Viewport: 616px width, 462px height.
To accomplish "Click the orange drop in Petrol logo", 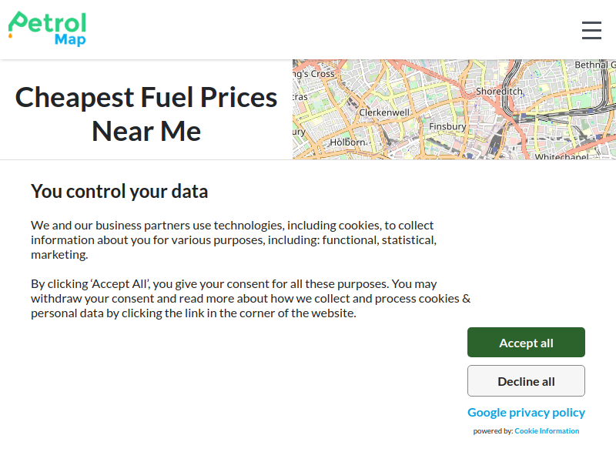I will pos(11,35).
